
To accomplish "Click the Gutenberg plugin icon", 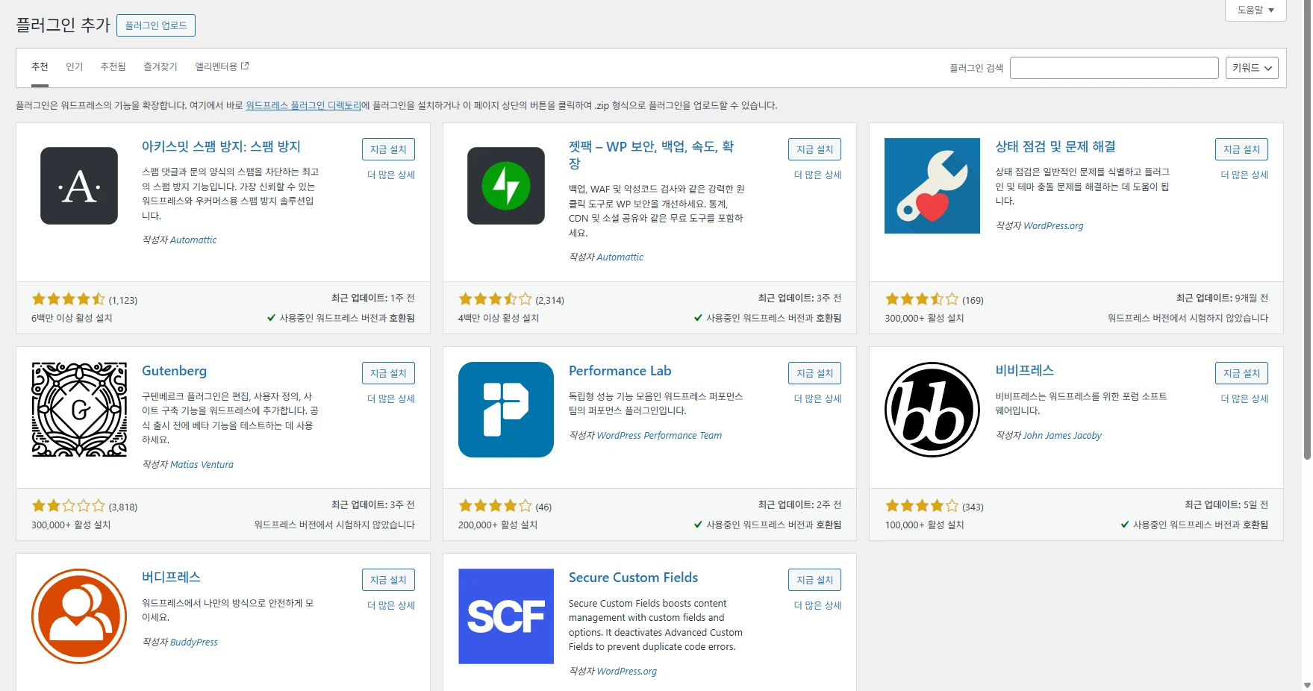I will 79,410.
